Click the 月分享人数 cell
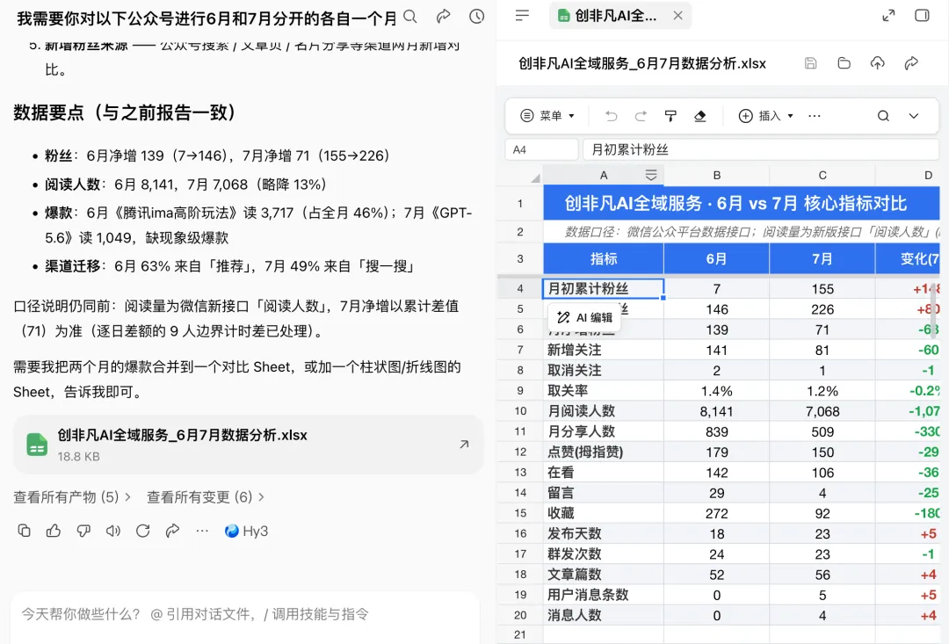This screenshot has width=949, height=644. pyautogui.click(x=604, y=431)
